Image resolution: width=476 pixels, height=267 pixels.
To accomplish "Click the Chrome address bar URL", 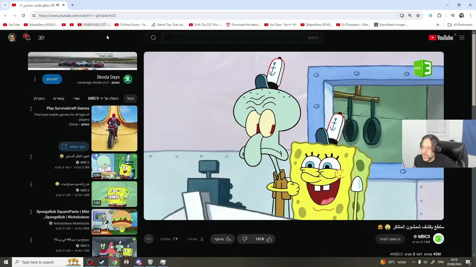I will [x=77, y=16].
